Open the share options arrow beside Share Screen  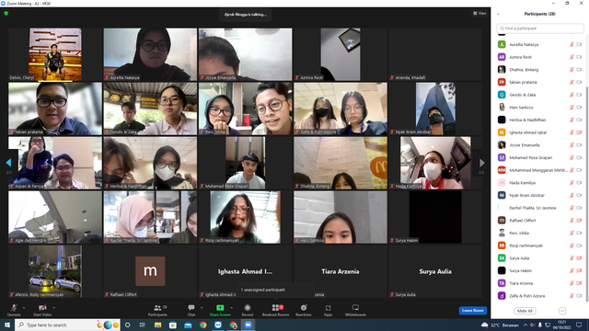231,308
